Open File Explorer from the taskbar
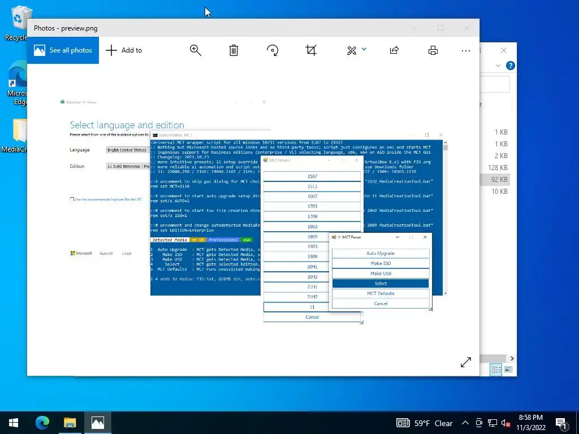This screenshot has height=434, width=579. 70,423
